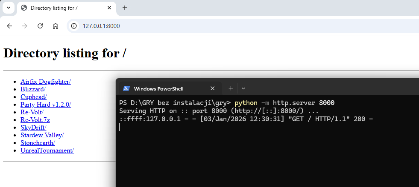
Task: Open a new browser tab with plus
Action: pos(125,8)
